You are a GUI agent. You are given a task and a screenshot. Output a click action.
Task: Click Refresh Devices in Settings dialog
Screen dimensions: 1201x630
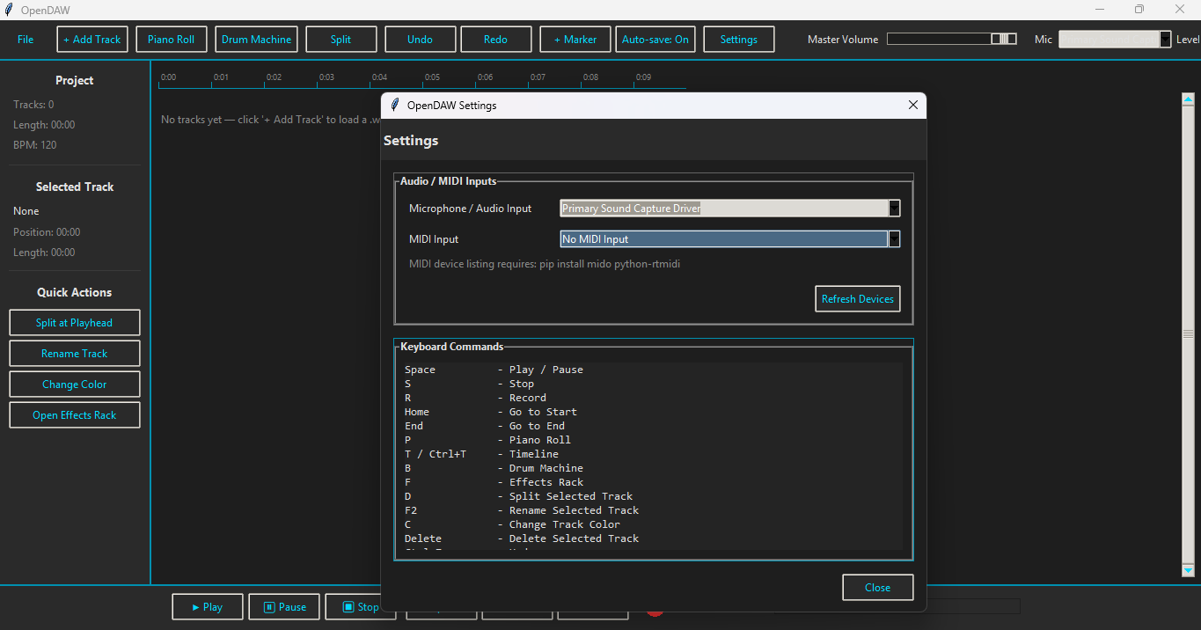[858, 299]
